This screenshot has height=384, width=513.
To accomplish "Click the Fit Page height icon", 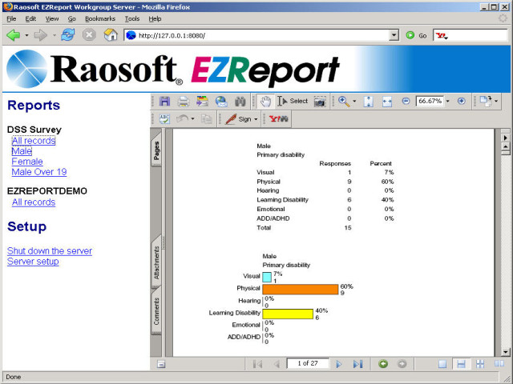I will [x=369, y=102].
